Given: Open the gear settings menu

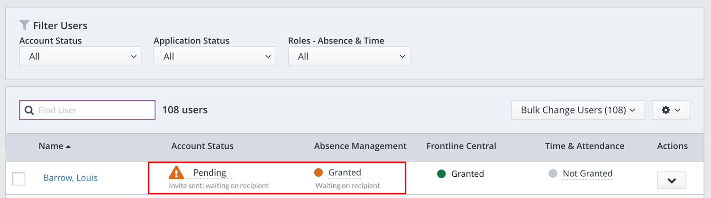Looking at the screenshot, I should point(671,110).
